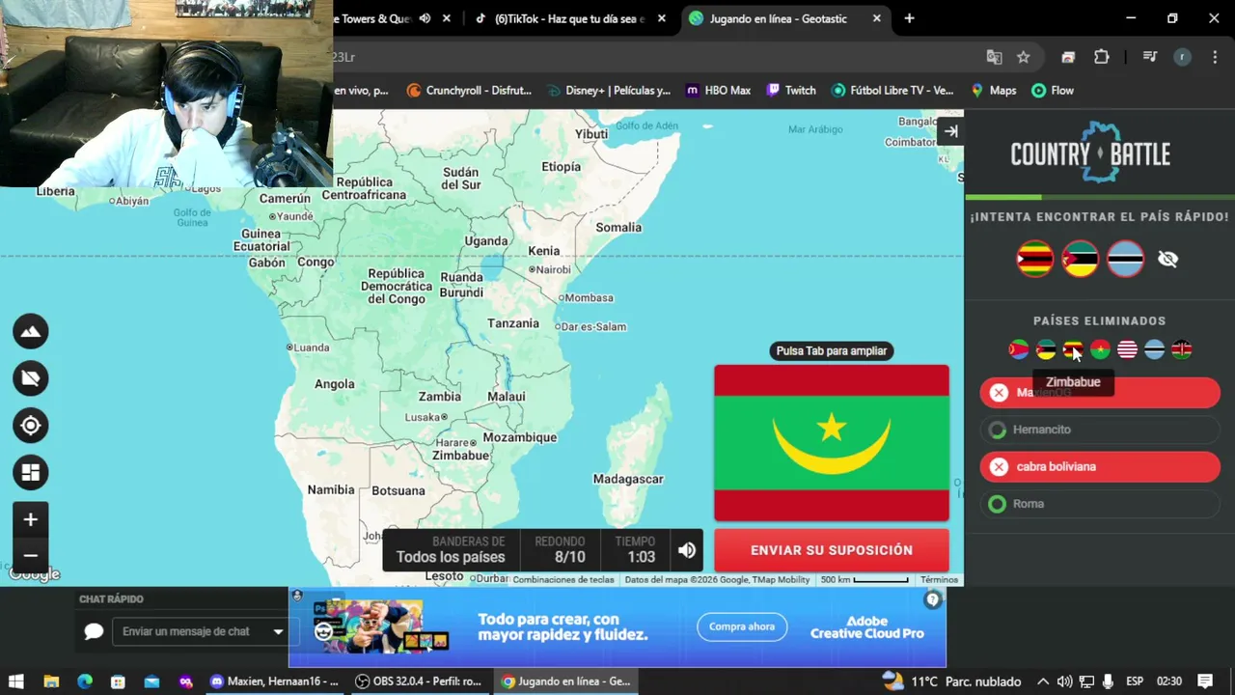The height and width of the screenshot is (695, 1235).
Task: Open the quick chat dropdown arrow
Action: pos(278,631)
